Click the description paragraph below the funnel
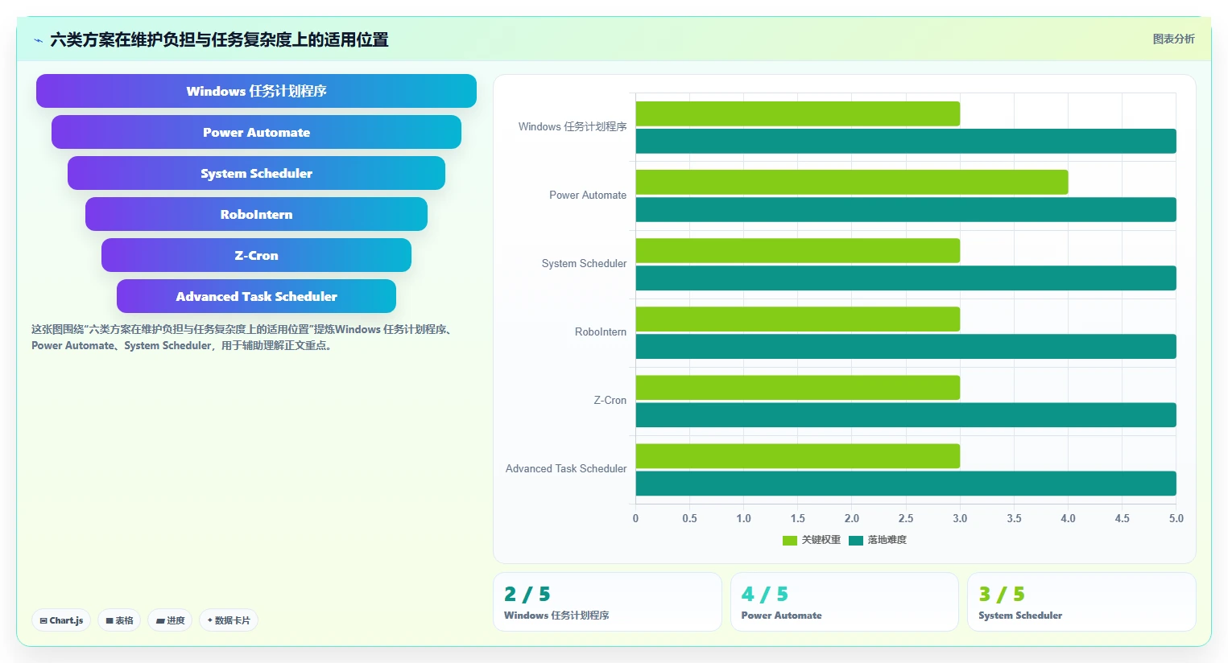The width and height of the screenshot is (1228, 663). coord(244,337)
